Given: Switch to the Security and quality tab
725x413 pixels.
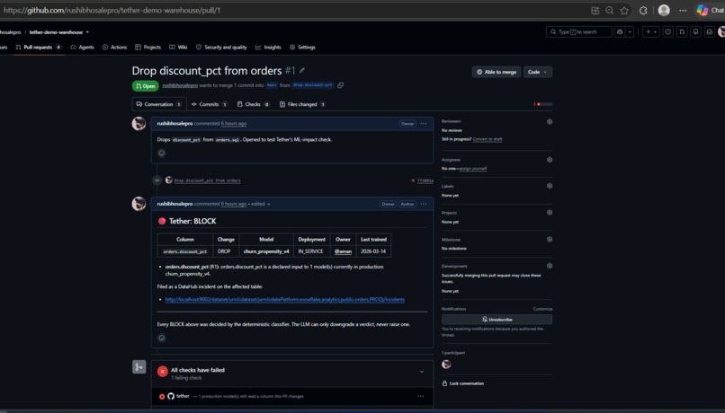Looking at the screenshot, I should pyautogui.click(x=221, y=47).
